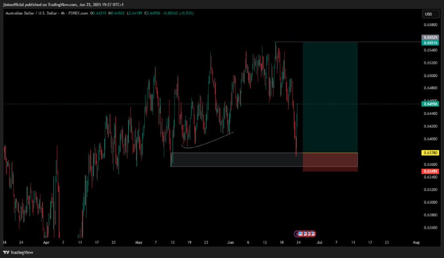Click the FOREX.com source label
Image resolution: width=444 pixels, height=258 pixels.
[x=78, y=13]
